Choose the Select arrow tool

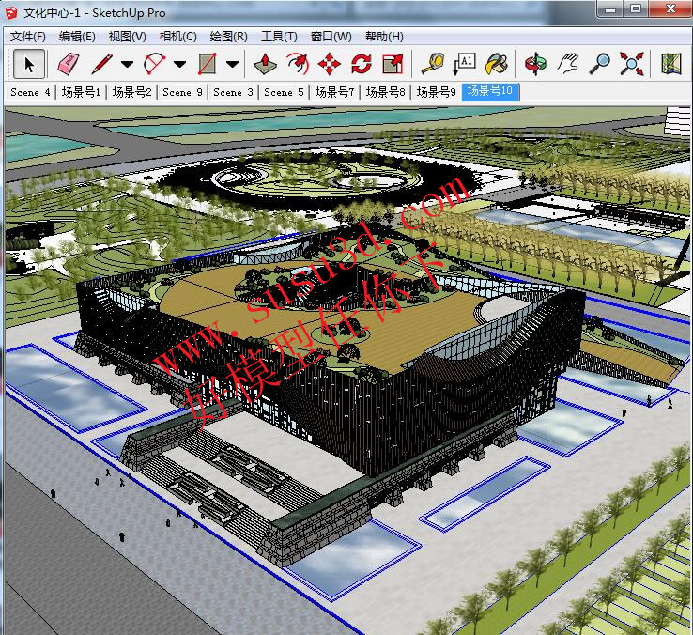29,64
